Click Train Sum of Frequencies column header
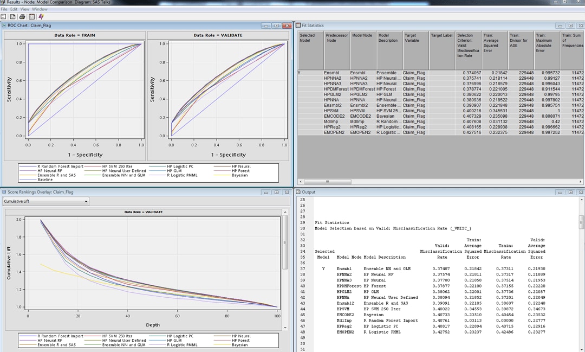The width and height of the screenshot is (585, 352). (573, 50)
